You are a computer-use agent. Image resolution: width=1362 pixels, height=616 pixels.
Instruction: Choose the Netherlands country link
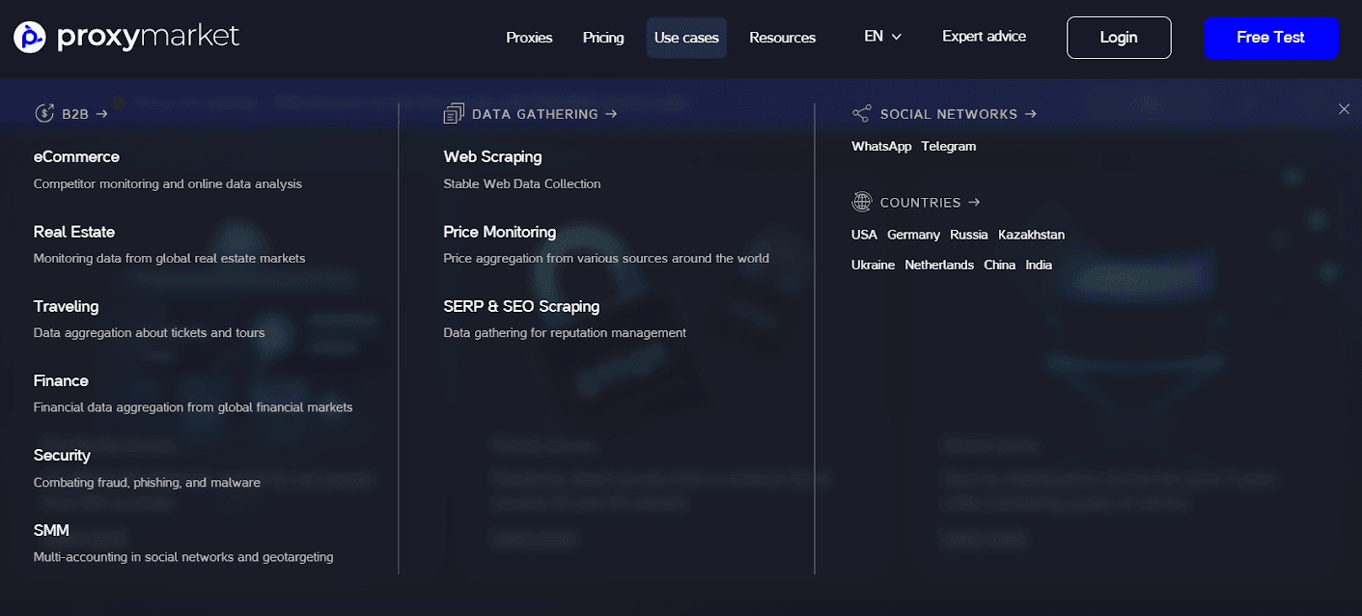[x=939, y=265]
